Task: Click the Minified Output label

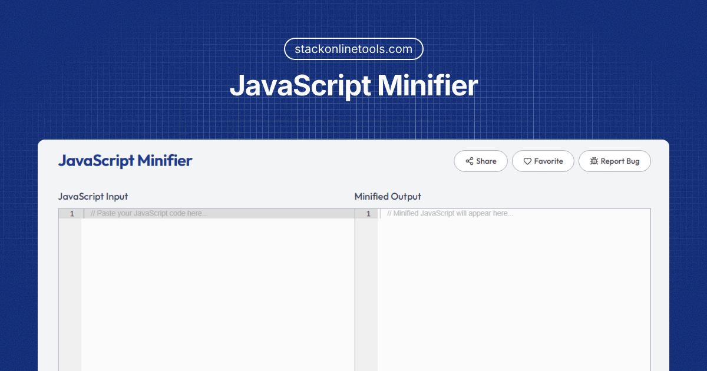Action: coord(388,197)
